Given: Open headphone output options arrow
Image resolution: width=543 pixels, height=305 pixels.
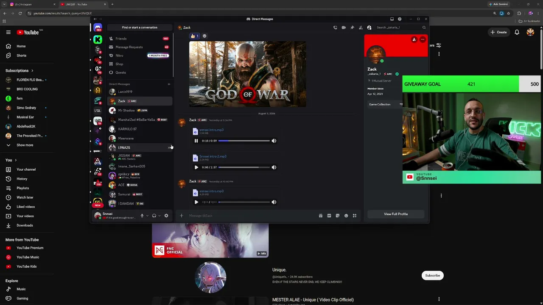Looking at the screenshot, I should coord(160,216).
